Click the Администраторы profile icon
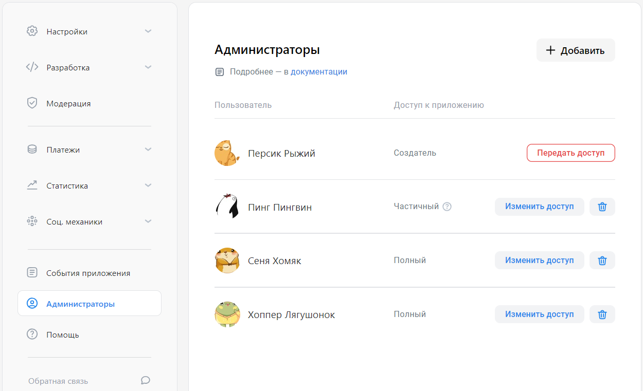The height and width of the screenshot is (391, 643). coord(32,303)
